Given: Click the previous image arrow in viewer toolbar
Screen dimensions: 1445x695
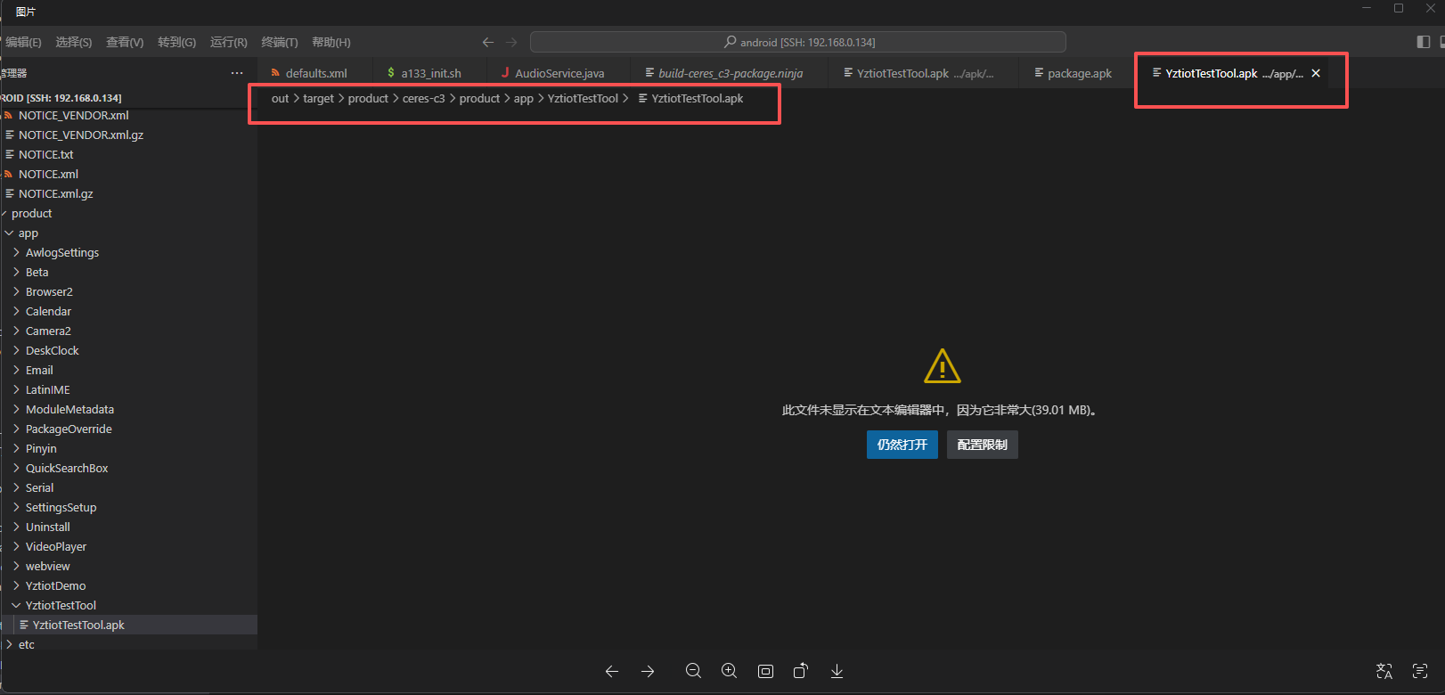Looking at the screenshot, I should [x=612, y=672].
